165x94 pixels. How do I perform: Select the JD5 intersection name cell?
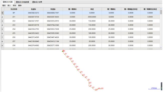14,33
